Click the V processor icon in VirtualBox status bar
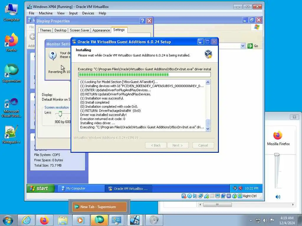 coord(229,196)
